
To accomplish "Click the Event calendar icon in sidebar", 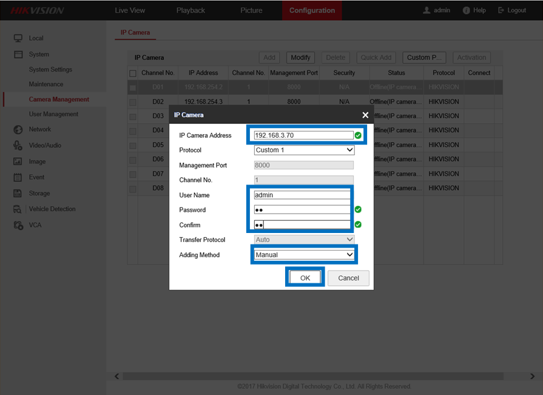I will tap(18, 177).
